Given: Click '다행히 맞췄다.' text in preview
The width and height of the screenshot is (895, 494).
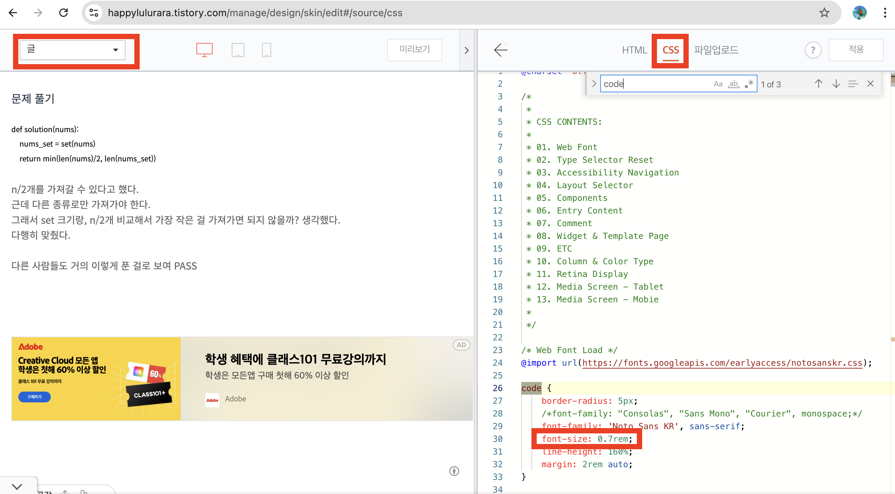Looking at the screenshot, I should (x=41, y=235).
